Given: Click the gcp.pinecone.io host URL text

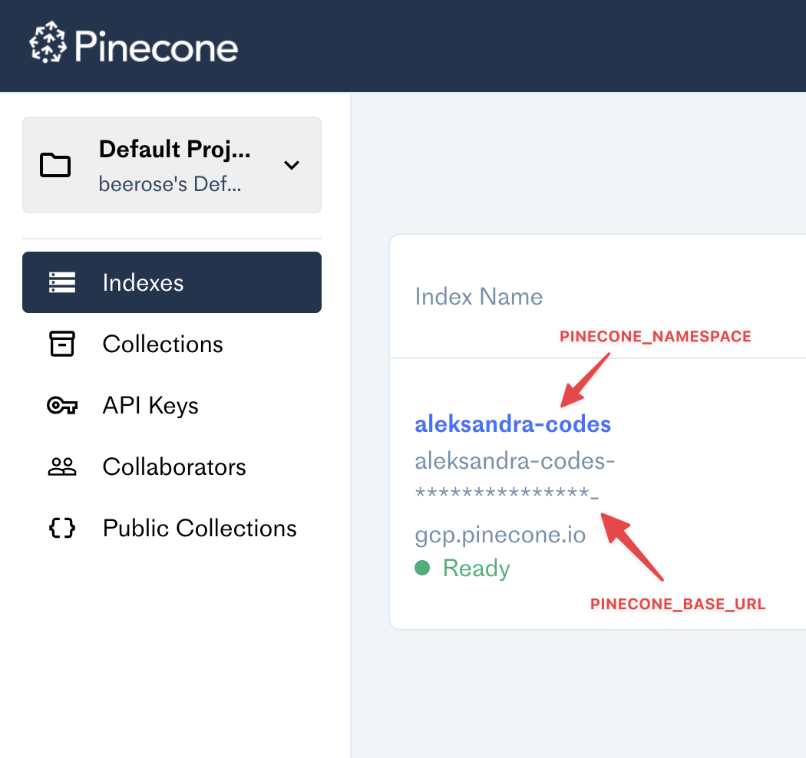Looking at the screenshot, I should tap(500, 534).
